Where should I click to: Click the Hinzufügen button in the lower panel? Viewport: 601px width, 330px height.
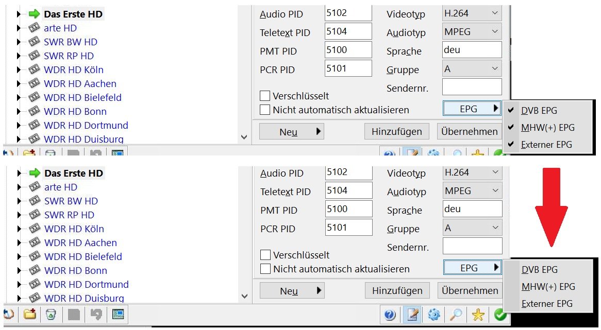click(x=398, y=290)
